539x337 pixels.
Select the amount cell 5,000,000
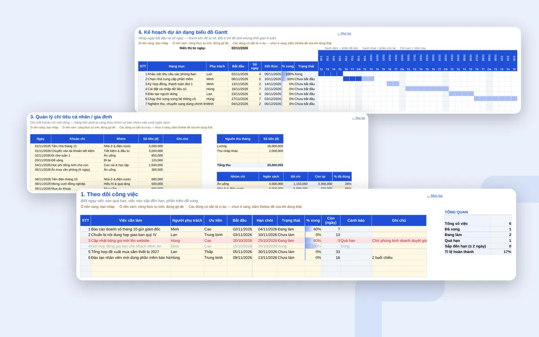[151, 146]
